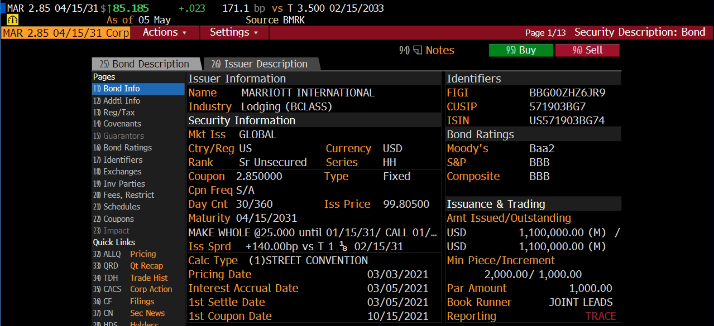Click the MAKE WHOLE call provision line
The height and width of the screenshot is (326, 714).
313,232
